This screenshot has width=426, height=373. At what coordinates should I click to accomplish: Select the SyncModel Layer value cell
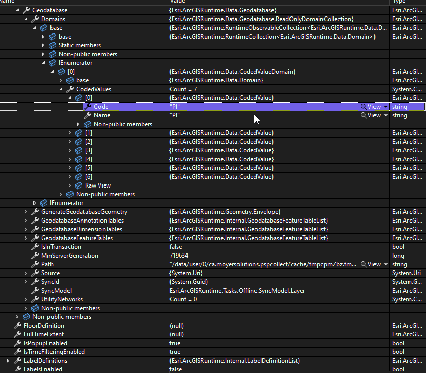click(279, 291)
